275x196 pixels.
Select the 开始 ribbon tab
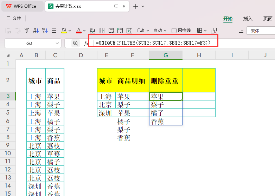click(x=228, y=19)
